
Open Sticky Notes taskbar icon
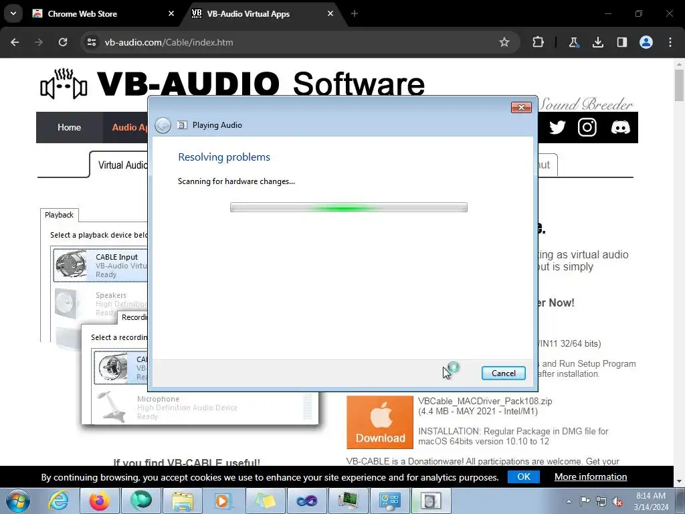click(x=265, y=501)
